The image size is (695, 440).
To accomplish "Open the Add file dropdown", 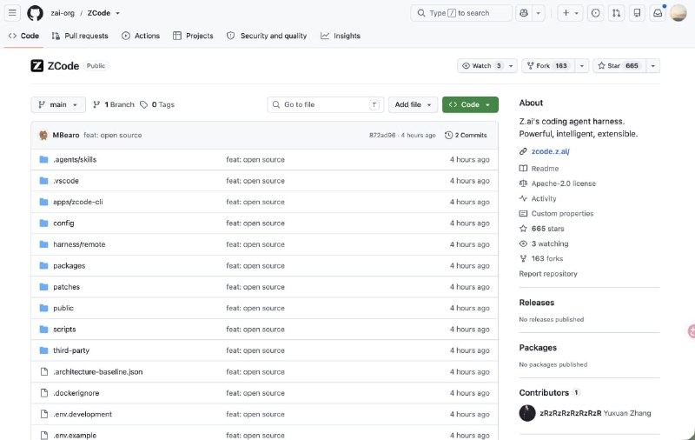I will (x=414, y=104).
